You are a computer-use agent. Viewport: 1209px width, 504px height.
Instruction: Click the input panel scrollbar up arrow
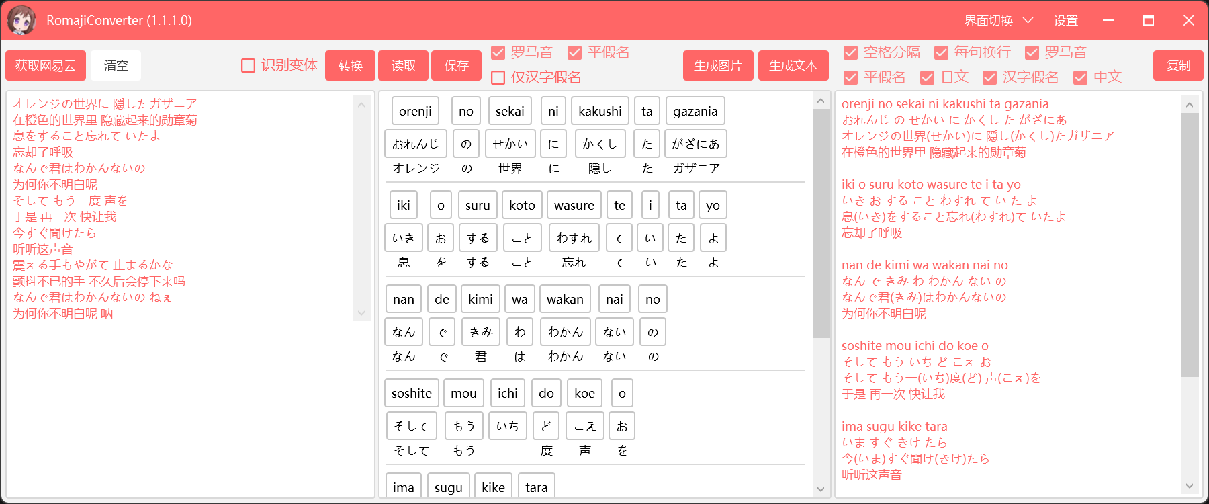click(x=361, y=104)
